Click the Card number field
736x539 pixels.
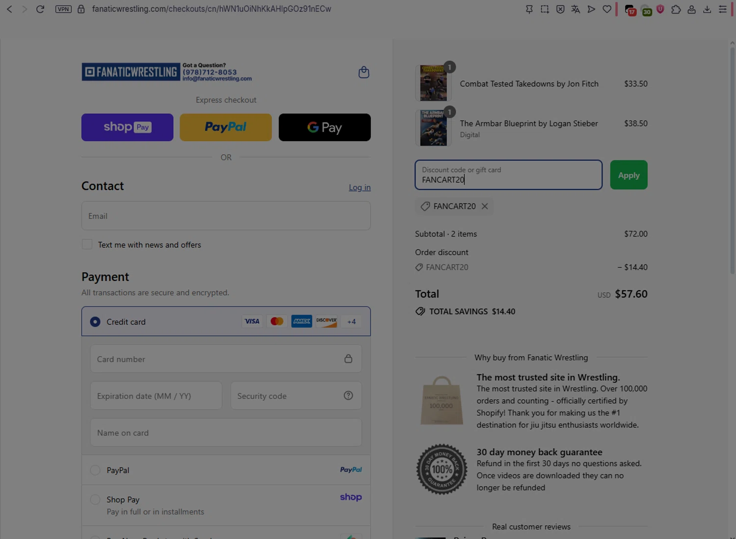click(x=226, y=359)
